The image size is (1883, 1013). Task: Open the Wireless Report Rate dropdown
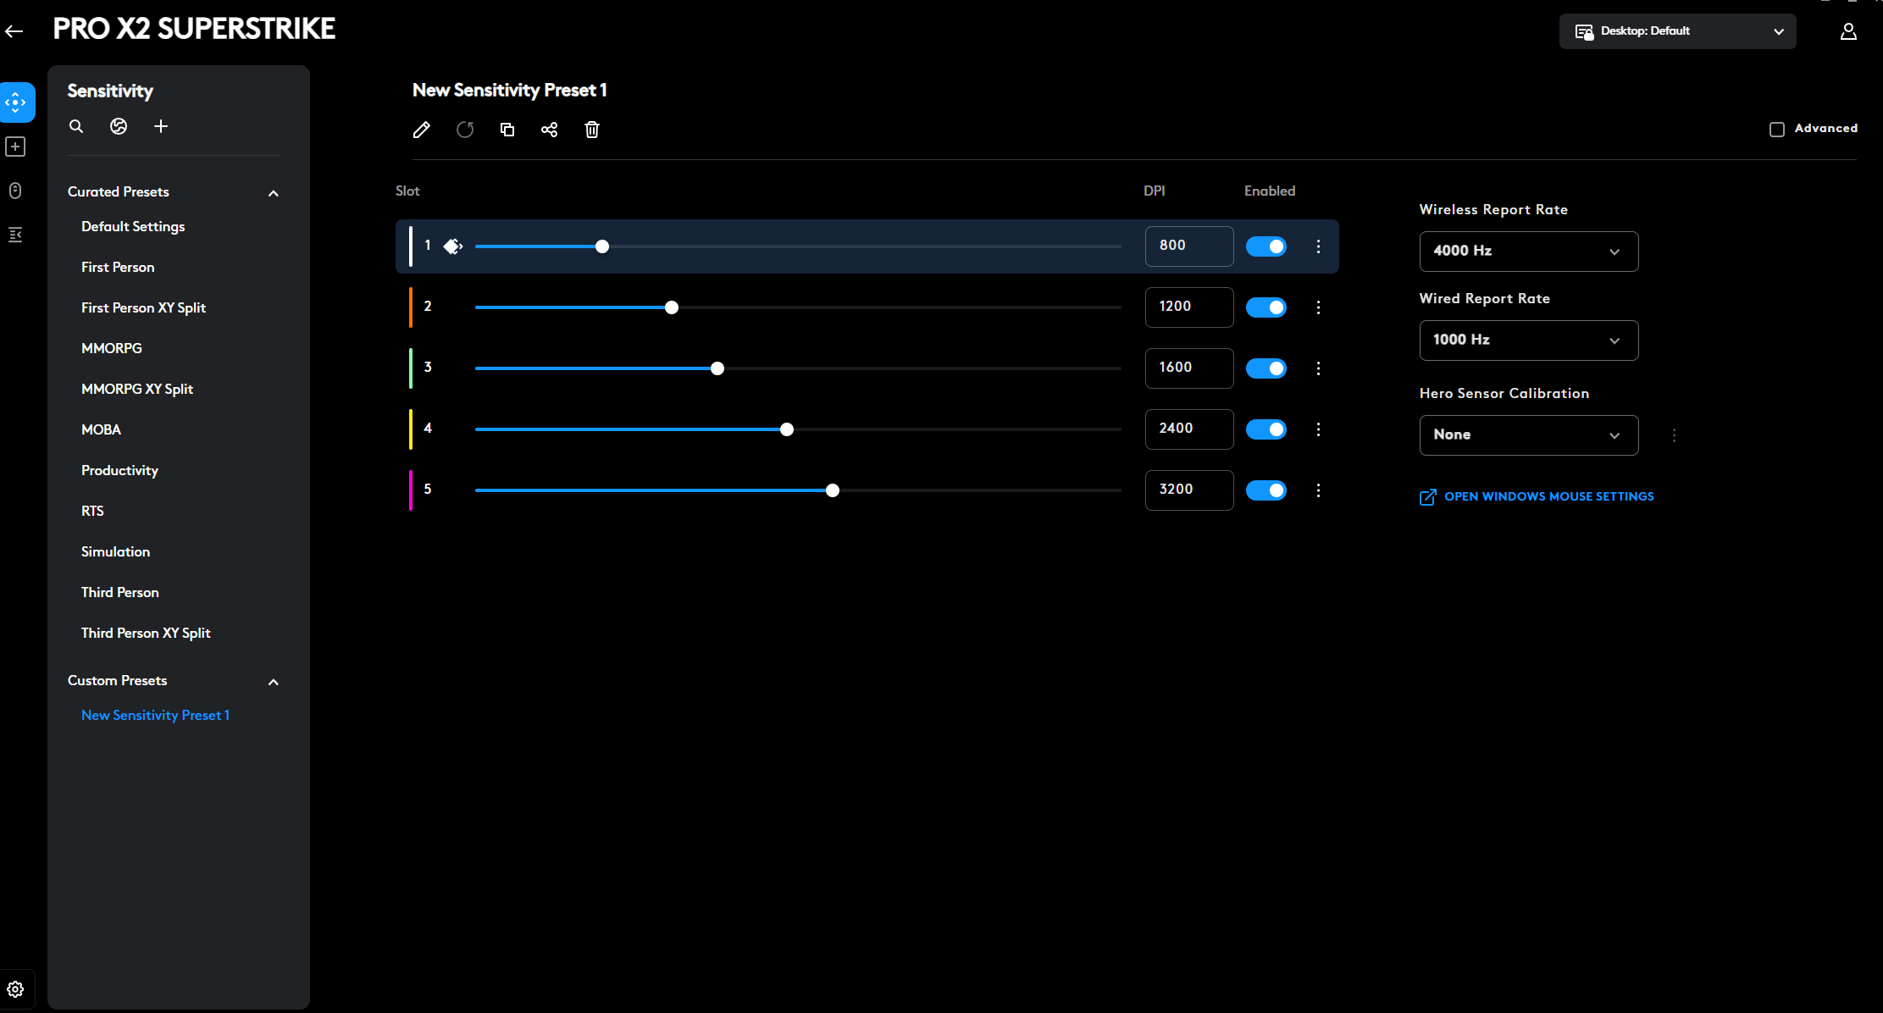(x=1528, y=252)
